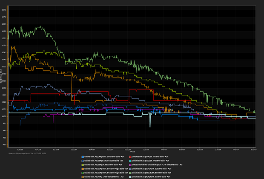This screenshot has width=264, height=179.
Task: Click the 101.0 price tick label
Action: (x=4, y=102)
